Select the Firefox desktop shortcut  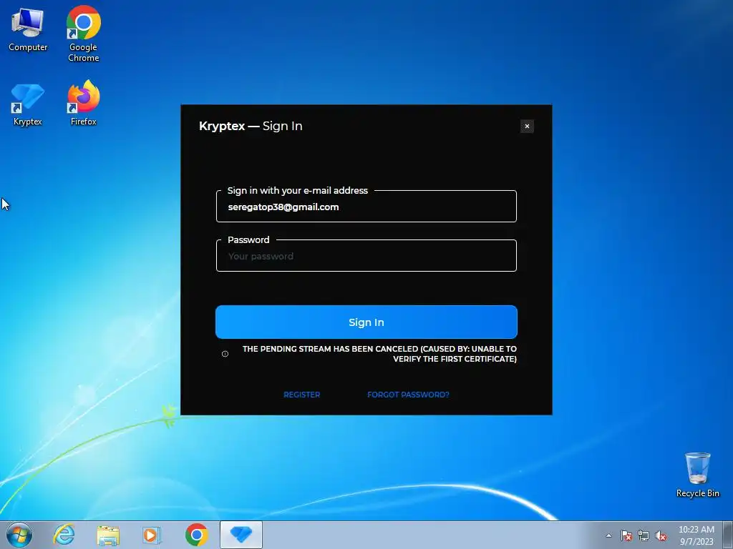83,104
